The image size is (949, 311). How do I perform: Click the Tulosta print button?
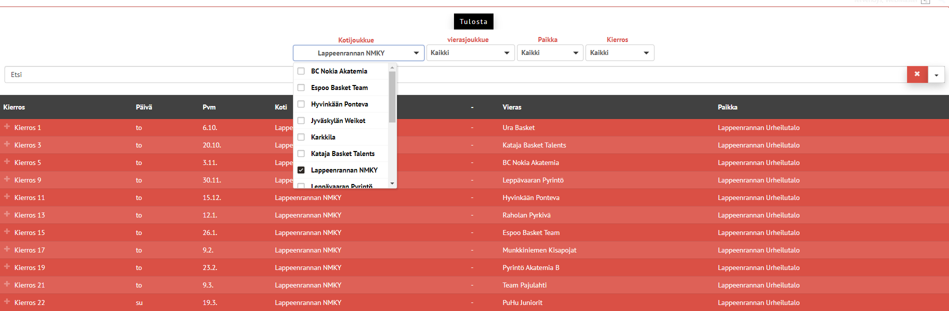tap(473, 21)
